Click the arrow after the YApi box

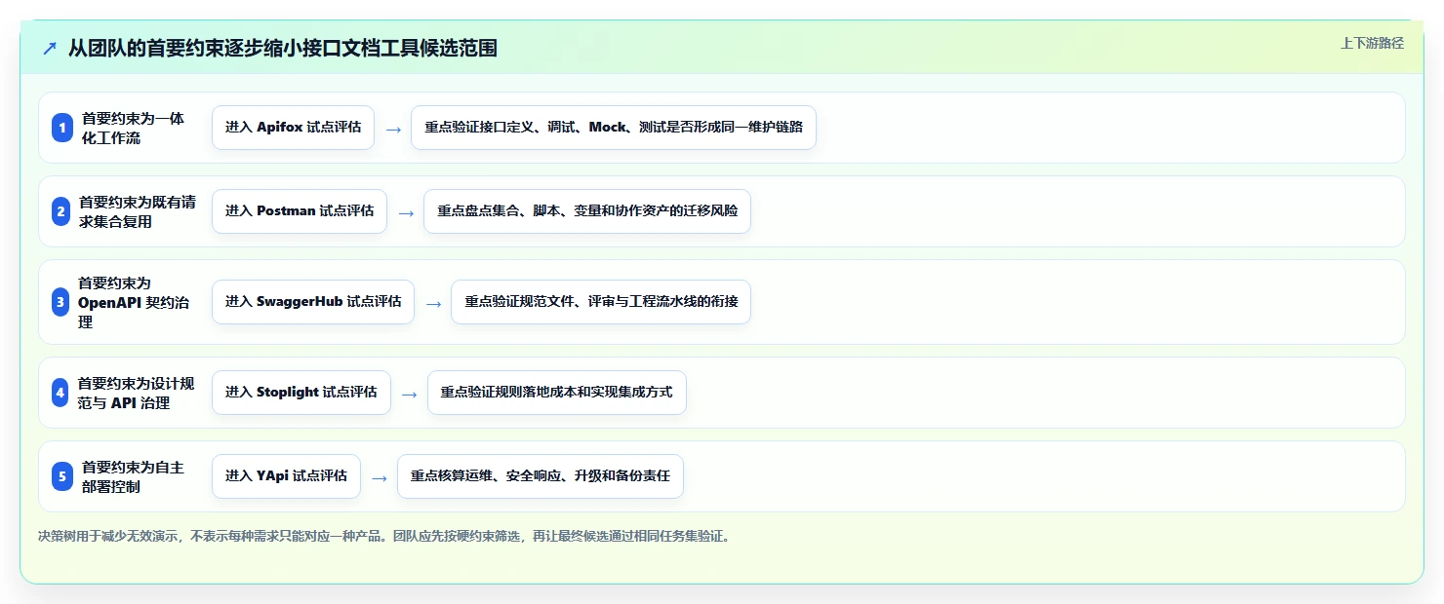pos(380,477)
